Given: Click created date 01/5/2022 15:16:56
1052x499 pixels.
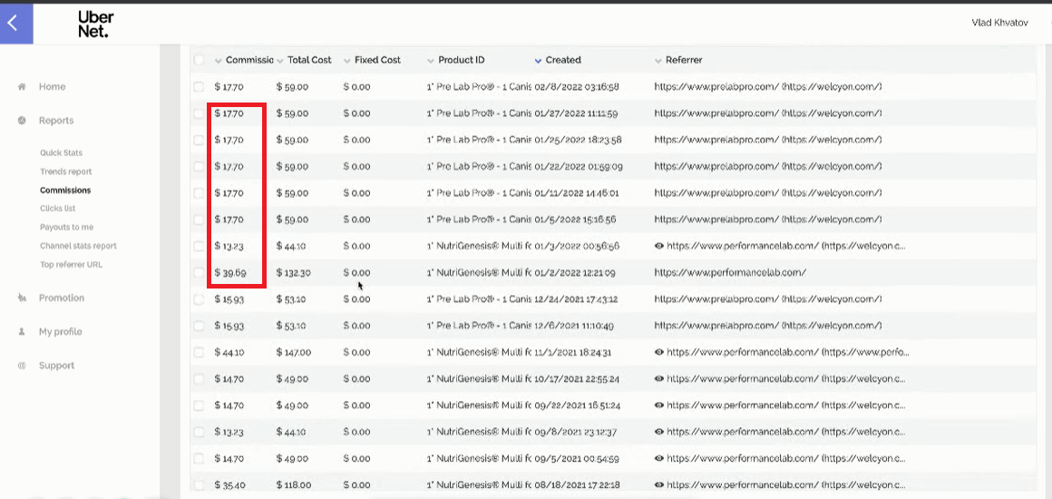Looking at the screenshot, I should pos(575,220).
